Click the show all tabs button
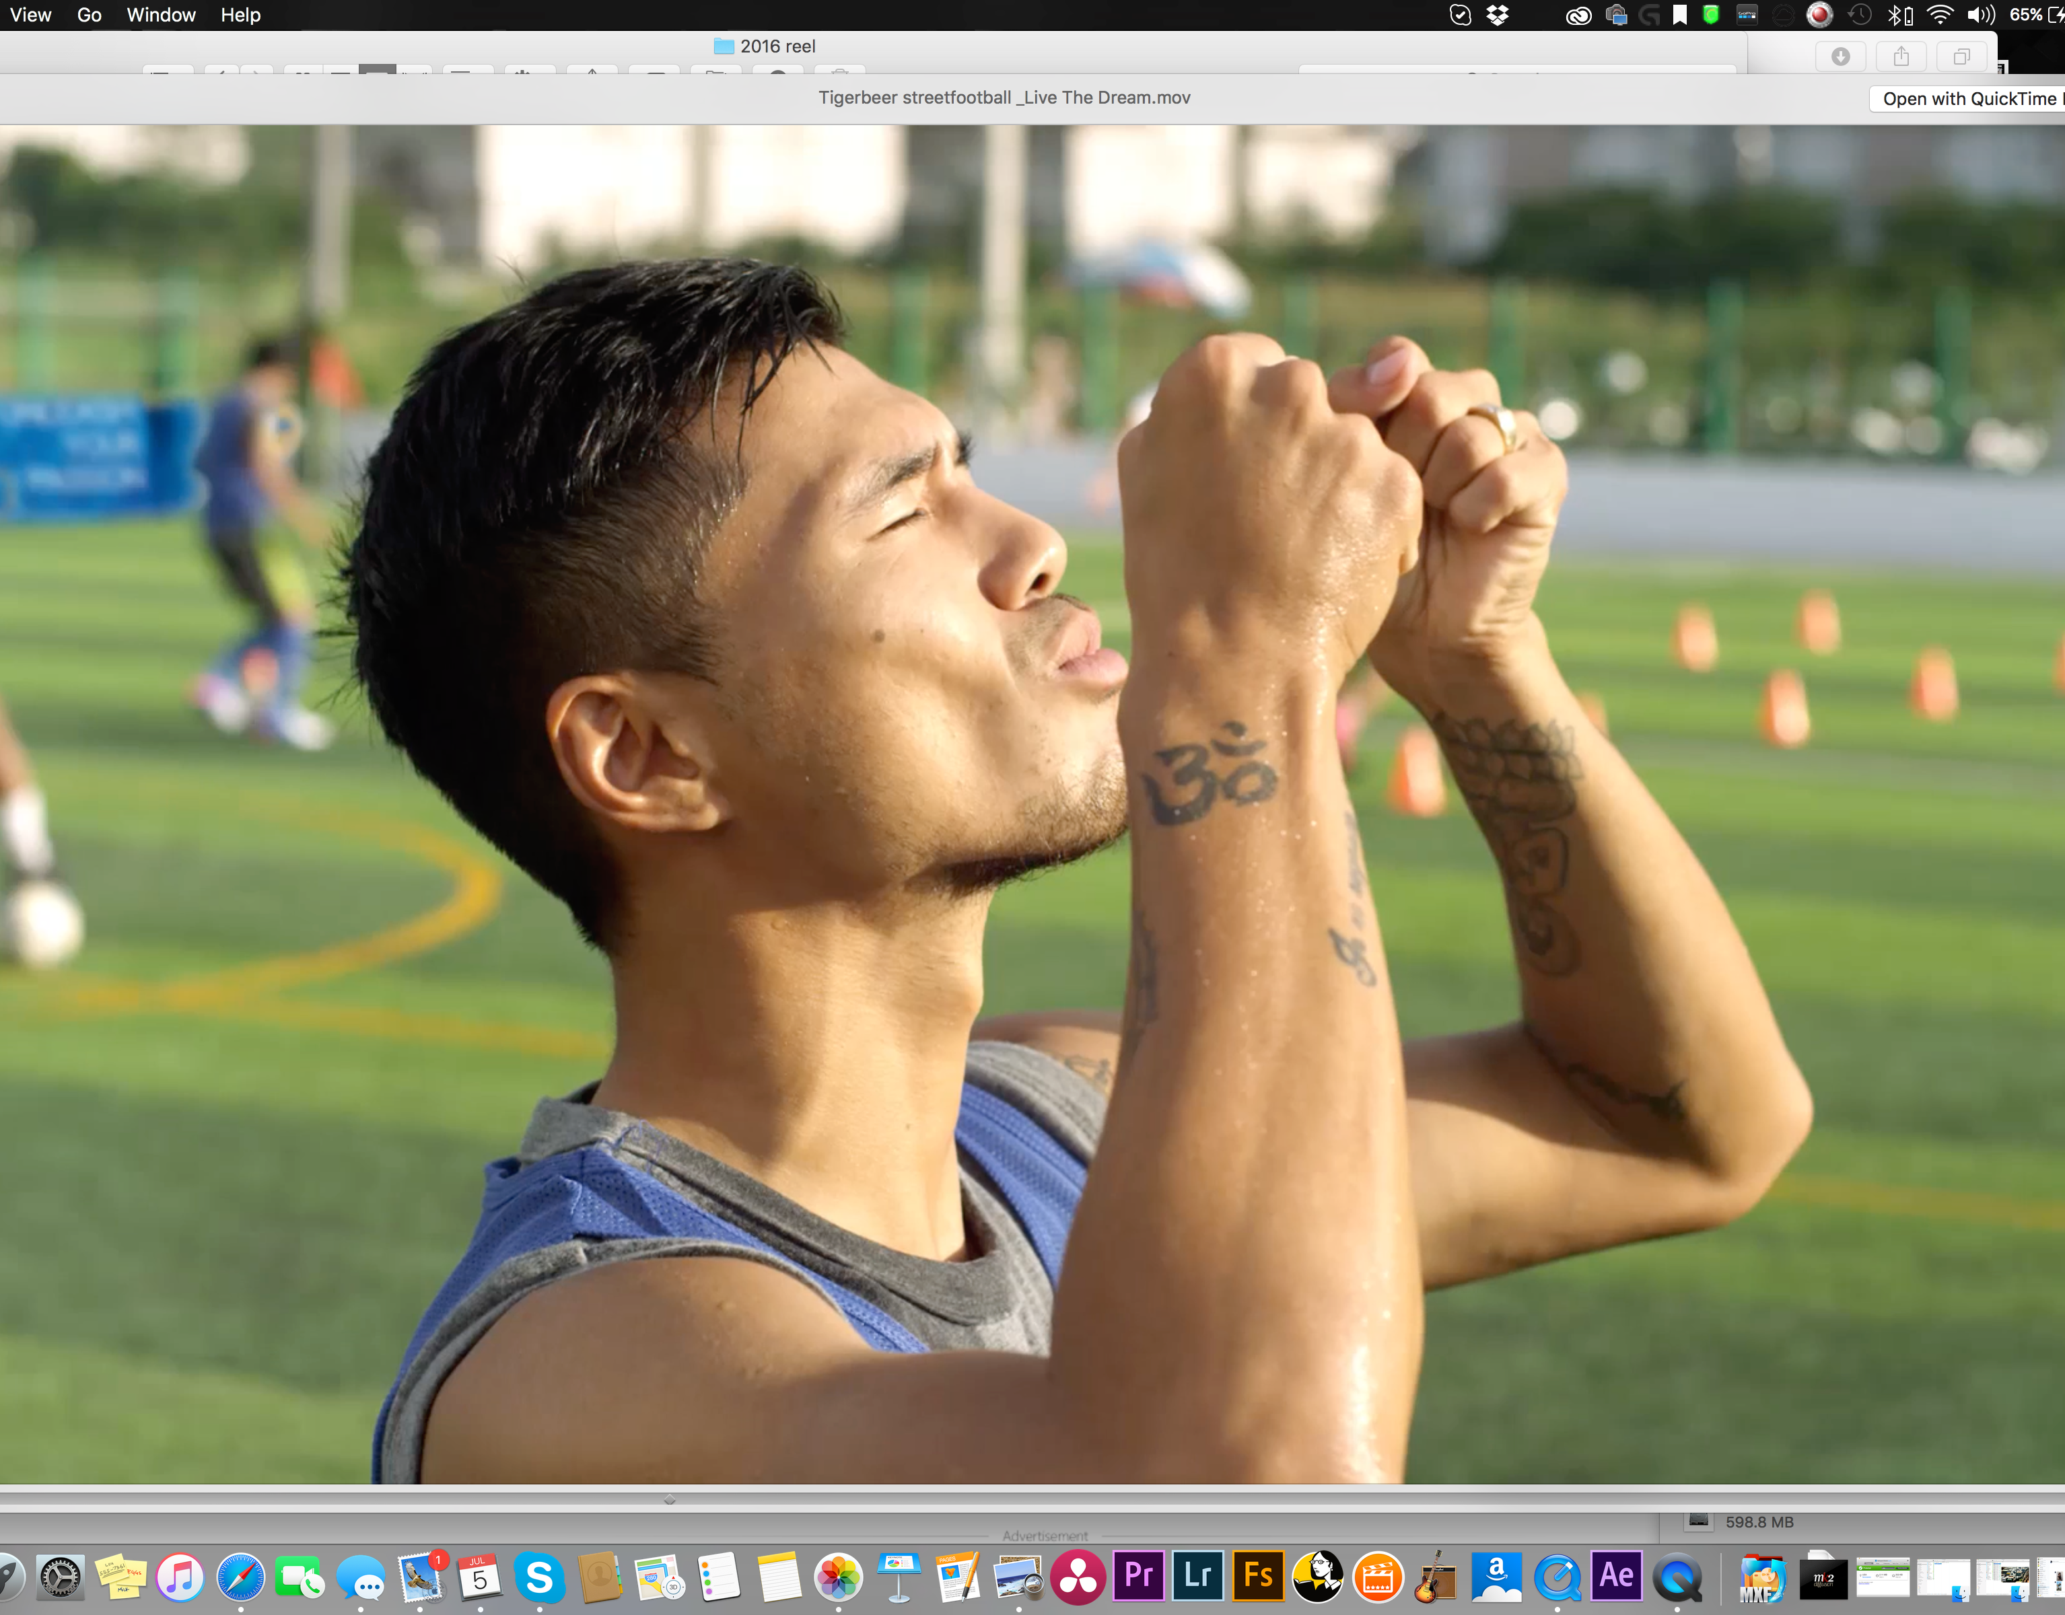 [x=1961, y=57]
